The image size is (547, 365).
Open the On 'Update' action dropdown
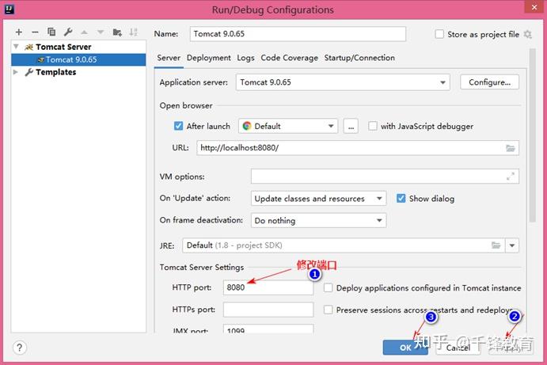click(318, 199)
